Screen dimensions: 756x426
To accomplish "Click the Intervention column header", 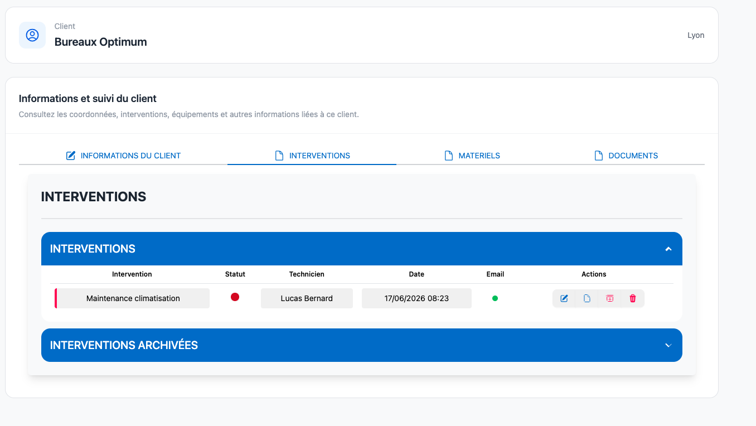I will coord(132,274).
